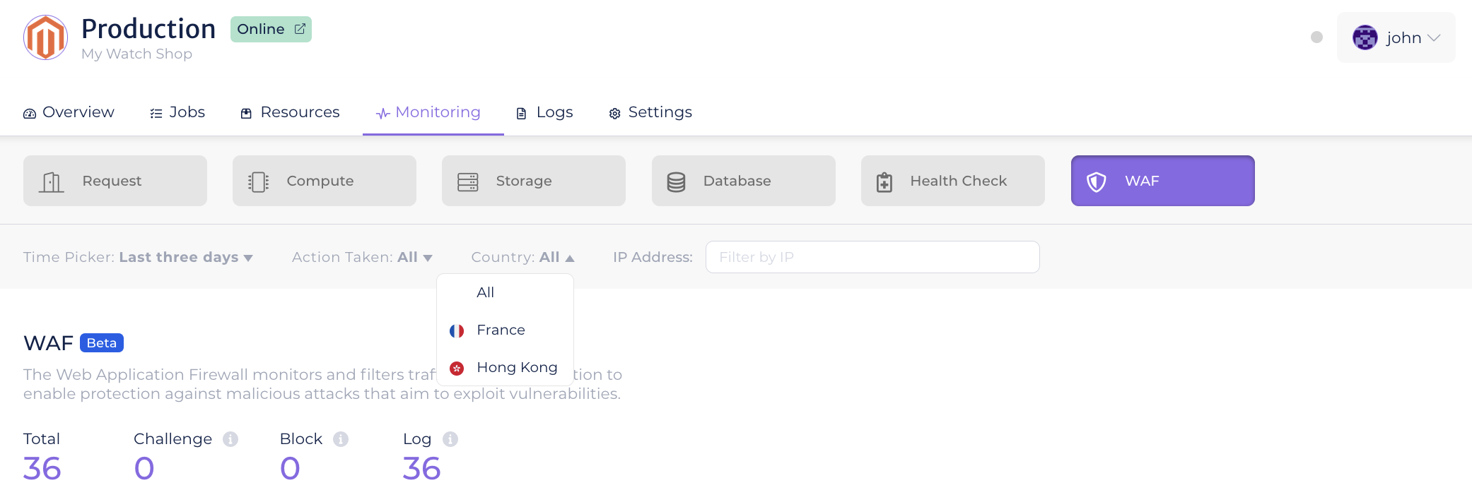The width and height of the screenshot is (1472, 490).
Task: Click the Block info icon
Action: (x=341, y=439)
